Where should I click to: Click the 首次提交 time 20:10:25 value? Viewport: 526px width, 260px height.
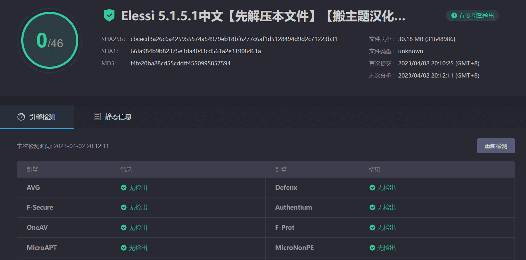coord(439,63)
